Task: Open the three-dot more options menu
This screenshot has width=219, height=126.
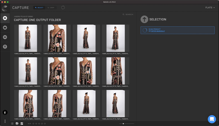Action: (5, 121)
